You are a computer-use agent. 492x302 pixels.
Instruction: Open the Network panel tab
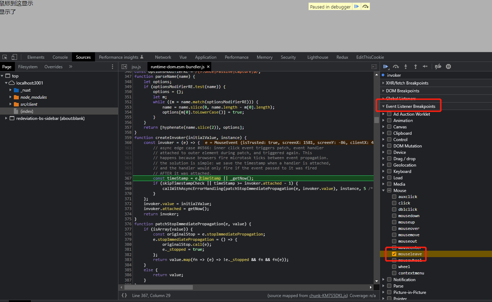click(163, 57)
